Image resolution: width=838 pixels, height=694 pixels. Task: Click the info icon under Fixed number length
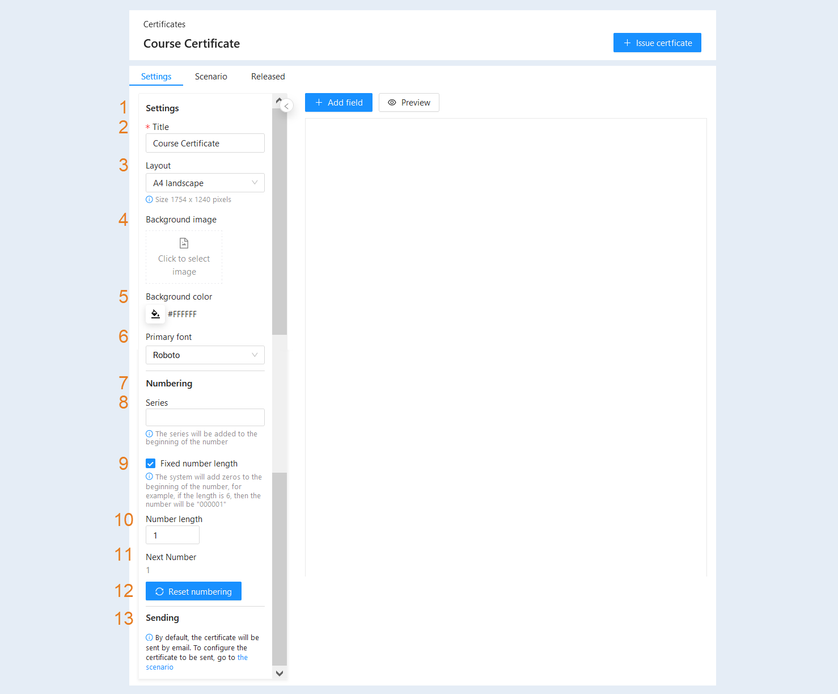tap(149, 477)
